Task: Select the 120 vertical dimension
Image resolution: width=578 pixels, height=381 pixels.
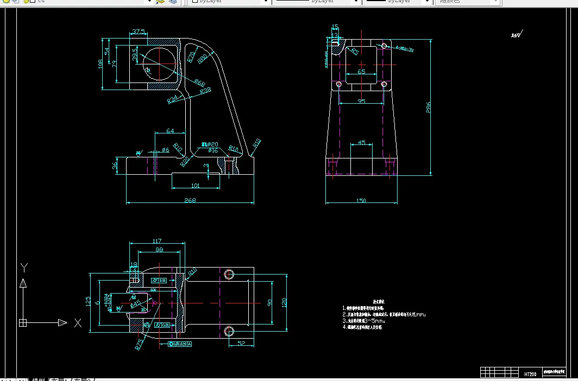Action: (284, 303)
